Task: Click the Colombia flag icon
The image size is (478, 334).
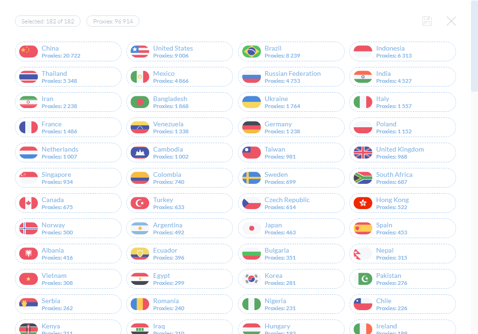Action: pyautogui.click(x=140, y=178)
